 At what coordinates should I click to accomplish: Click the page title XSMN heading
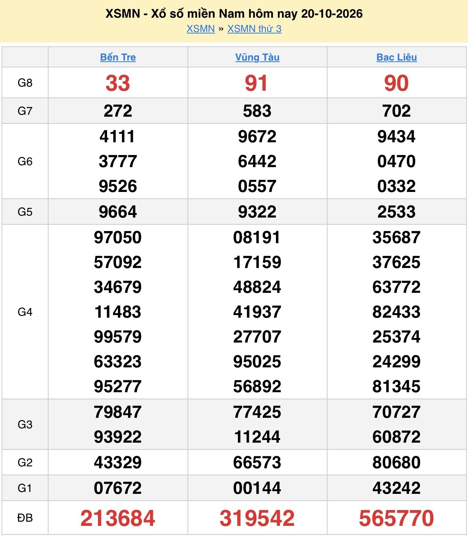[234, 14]
